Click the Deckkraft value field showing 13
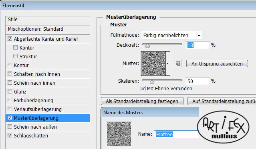Image resolution: width=256 pixels, height=149 pixels. click(x=198, y=45)
